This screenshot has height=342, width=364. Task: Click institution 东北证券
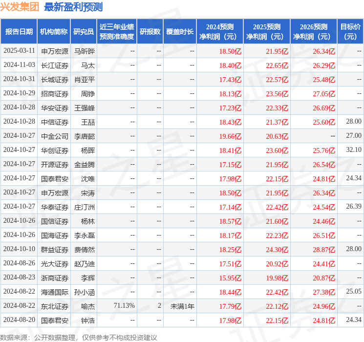55,306
